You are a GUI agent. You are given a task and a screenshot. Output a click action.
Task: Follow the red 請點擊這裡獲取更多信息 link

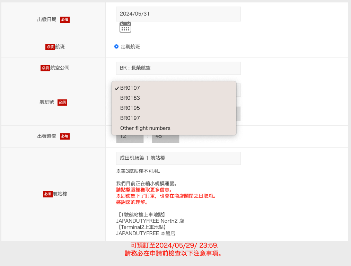point(145,190)
